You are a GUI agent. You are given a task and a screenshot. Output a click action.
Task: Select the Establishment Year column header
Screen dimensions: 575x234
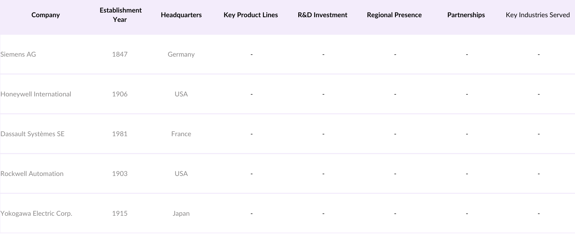pyautogui.click(x=120, y=15)
